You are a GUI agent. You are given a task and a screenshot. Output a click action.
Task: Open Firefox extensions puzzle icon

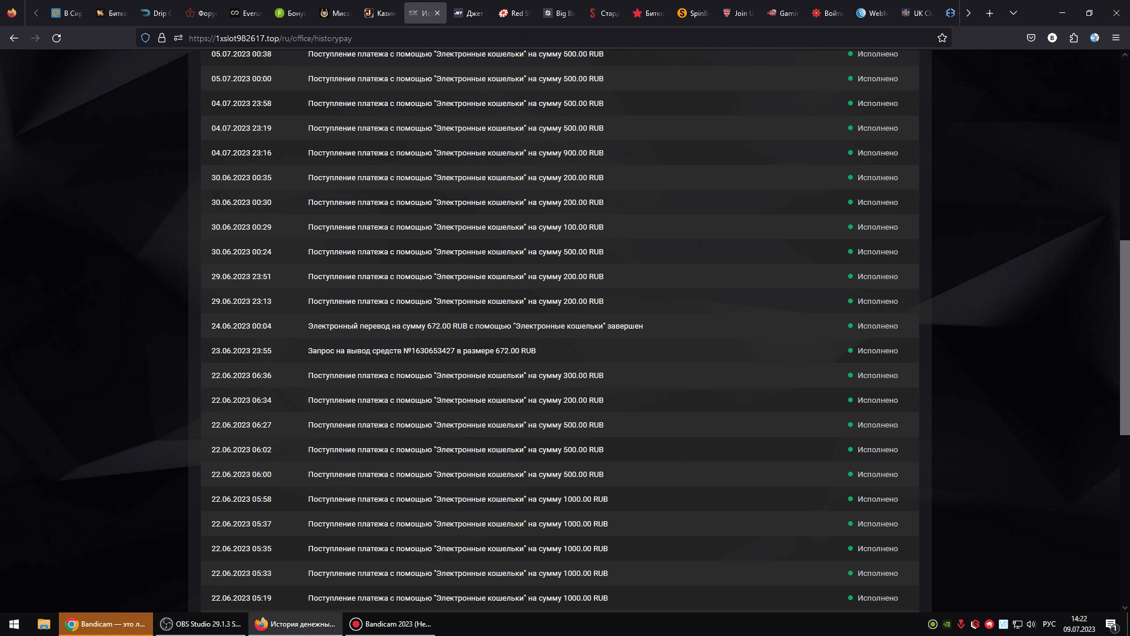(1073, 38)
